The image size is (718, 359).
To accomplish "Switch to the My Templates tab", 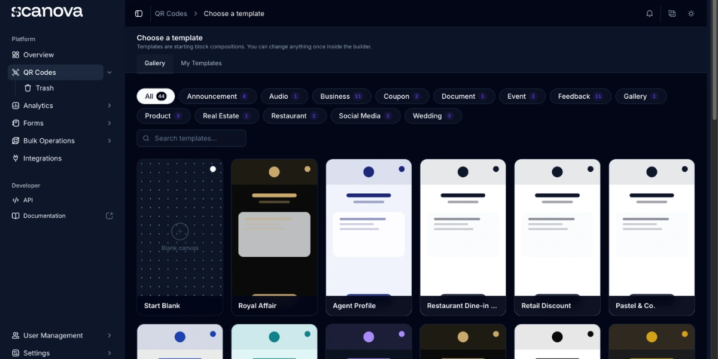I will tap(201, 63).
